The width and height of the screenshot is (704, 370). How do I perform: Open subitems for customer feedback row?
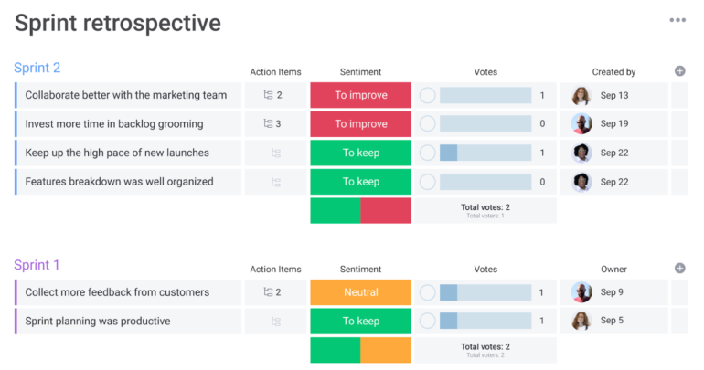[272, 292]
